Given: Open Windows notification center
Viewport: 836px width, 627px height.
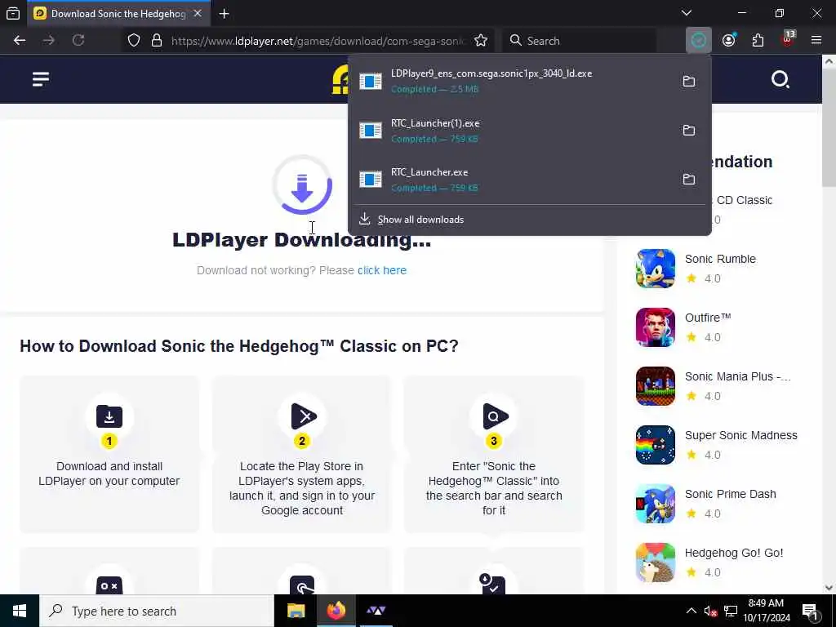Looking at the screenshot, I should pos(811,611).
